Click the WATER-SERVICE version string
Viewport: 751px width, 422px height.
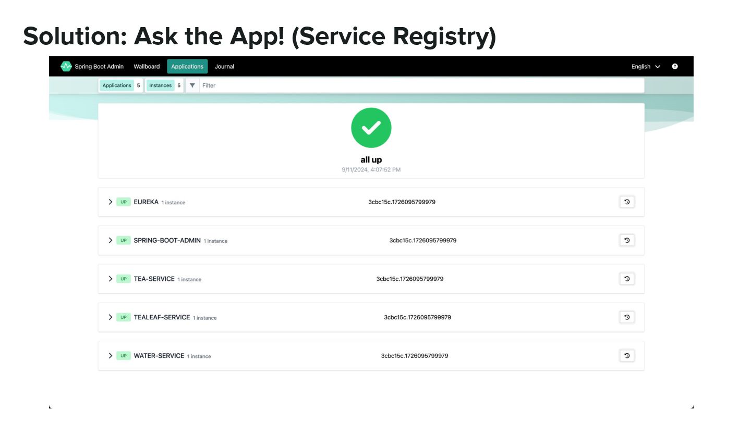[x=415, y=356]
